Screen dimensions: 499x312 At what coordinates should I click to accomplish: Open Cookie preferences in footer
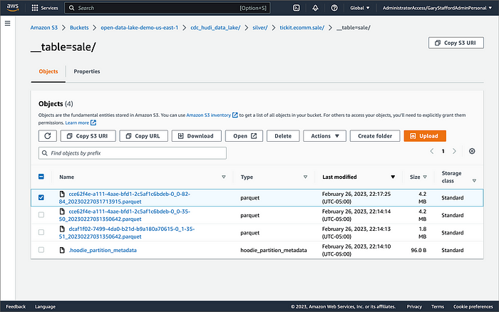point(473,306)
